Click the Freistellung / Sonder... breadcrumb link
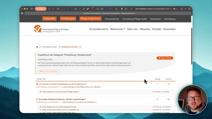Image resolution: width=212 pixels, height=119 pixels. click(50, 47)
